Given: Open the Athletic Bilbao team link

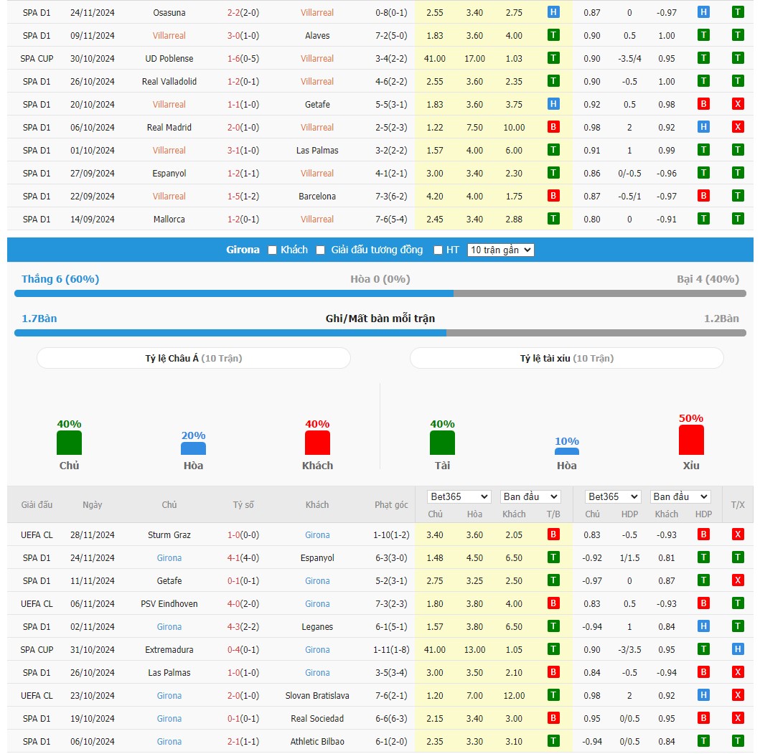Looking at the screenshot, I should pos(317,741).
